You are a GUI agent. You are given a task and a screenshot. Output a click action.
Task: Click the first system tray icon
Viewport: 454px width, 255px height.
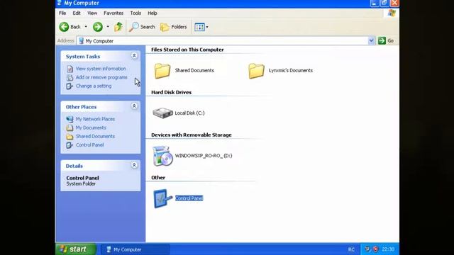click(x=367, y=249)
